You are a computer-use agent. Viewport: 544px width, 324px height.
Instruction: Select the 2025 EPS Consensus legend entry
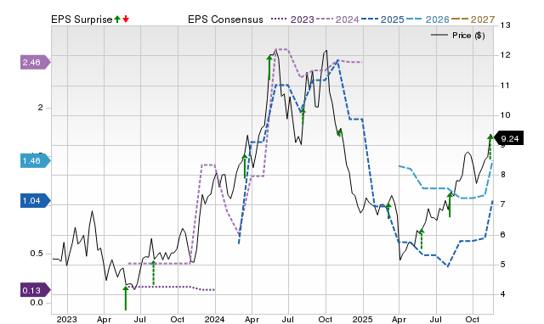pos(382,20)
